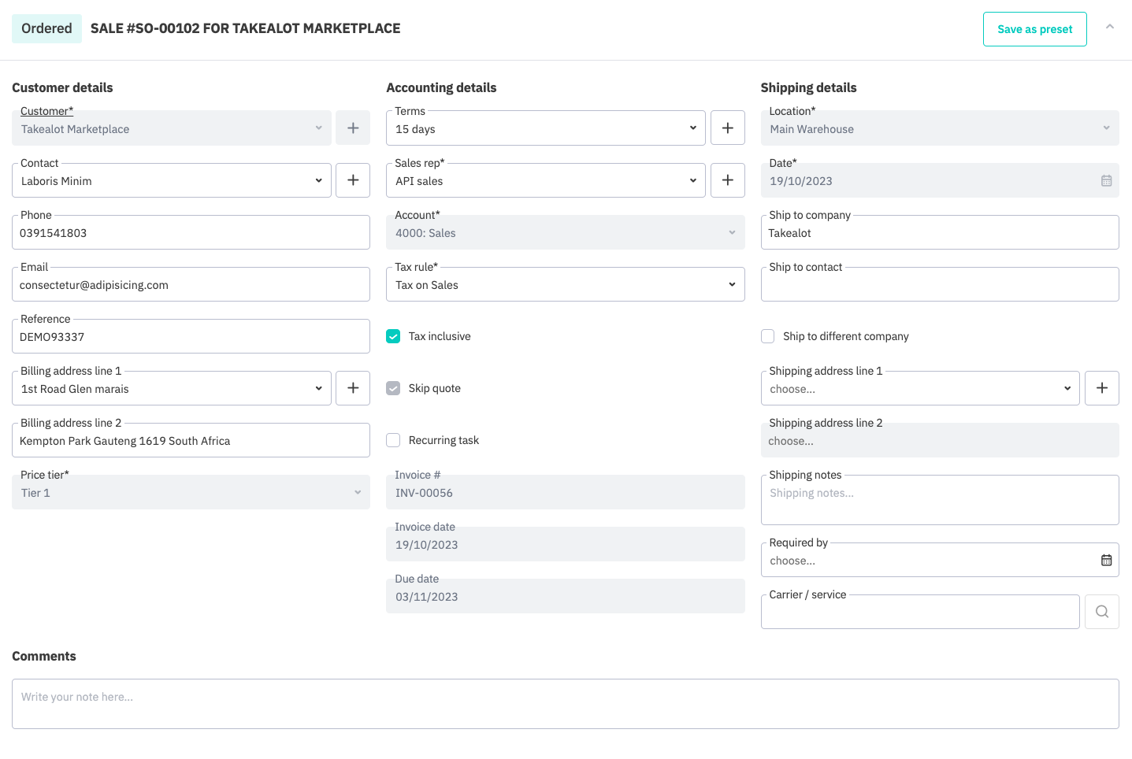Open the Terms dropdown showing 15 days
This screenshot has width=1132, height=759.
pos(545,128)
